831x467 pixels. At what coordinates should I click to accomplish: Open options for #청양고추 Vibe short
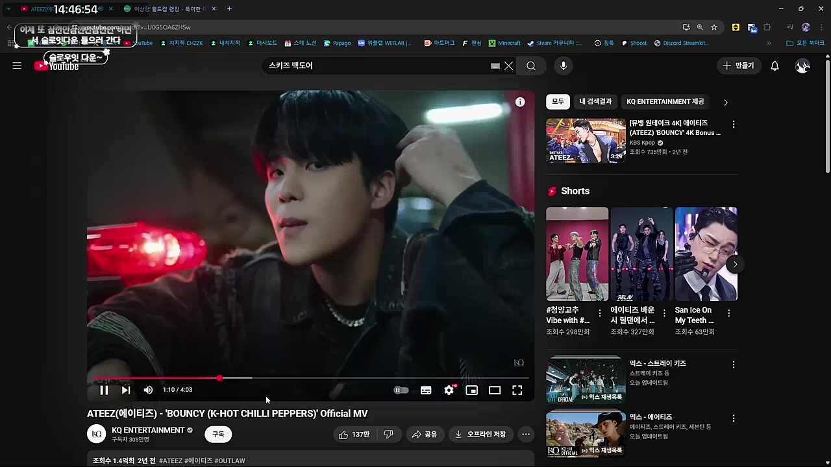600,313
